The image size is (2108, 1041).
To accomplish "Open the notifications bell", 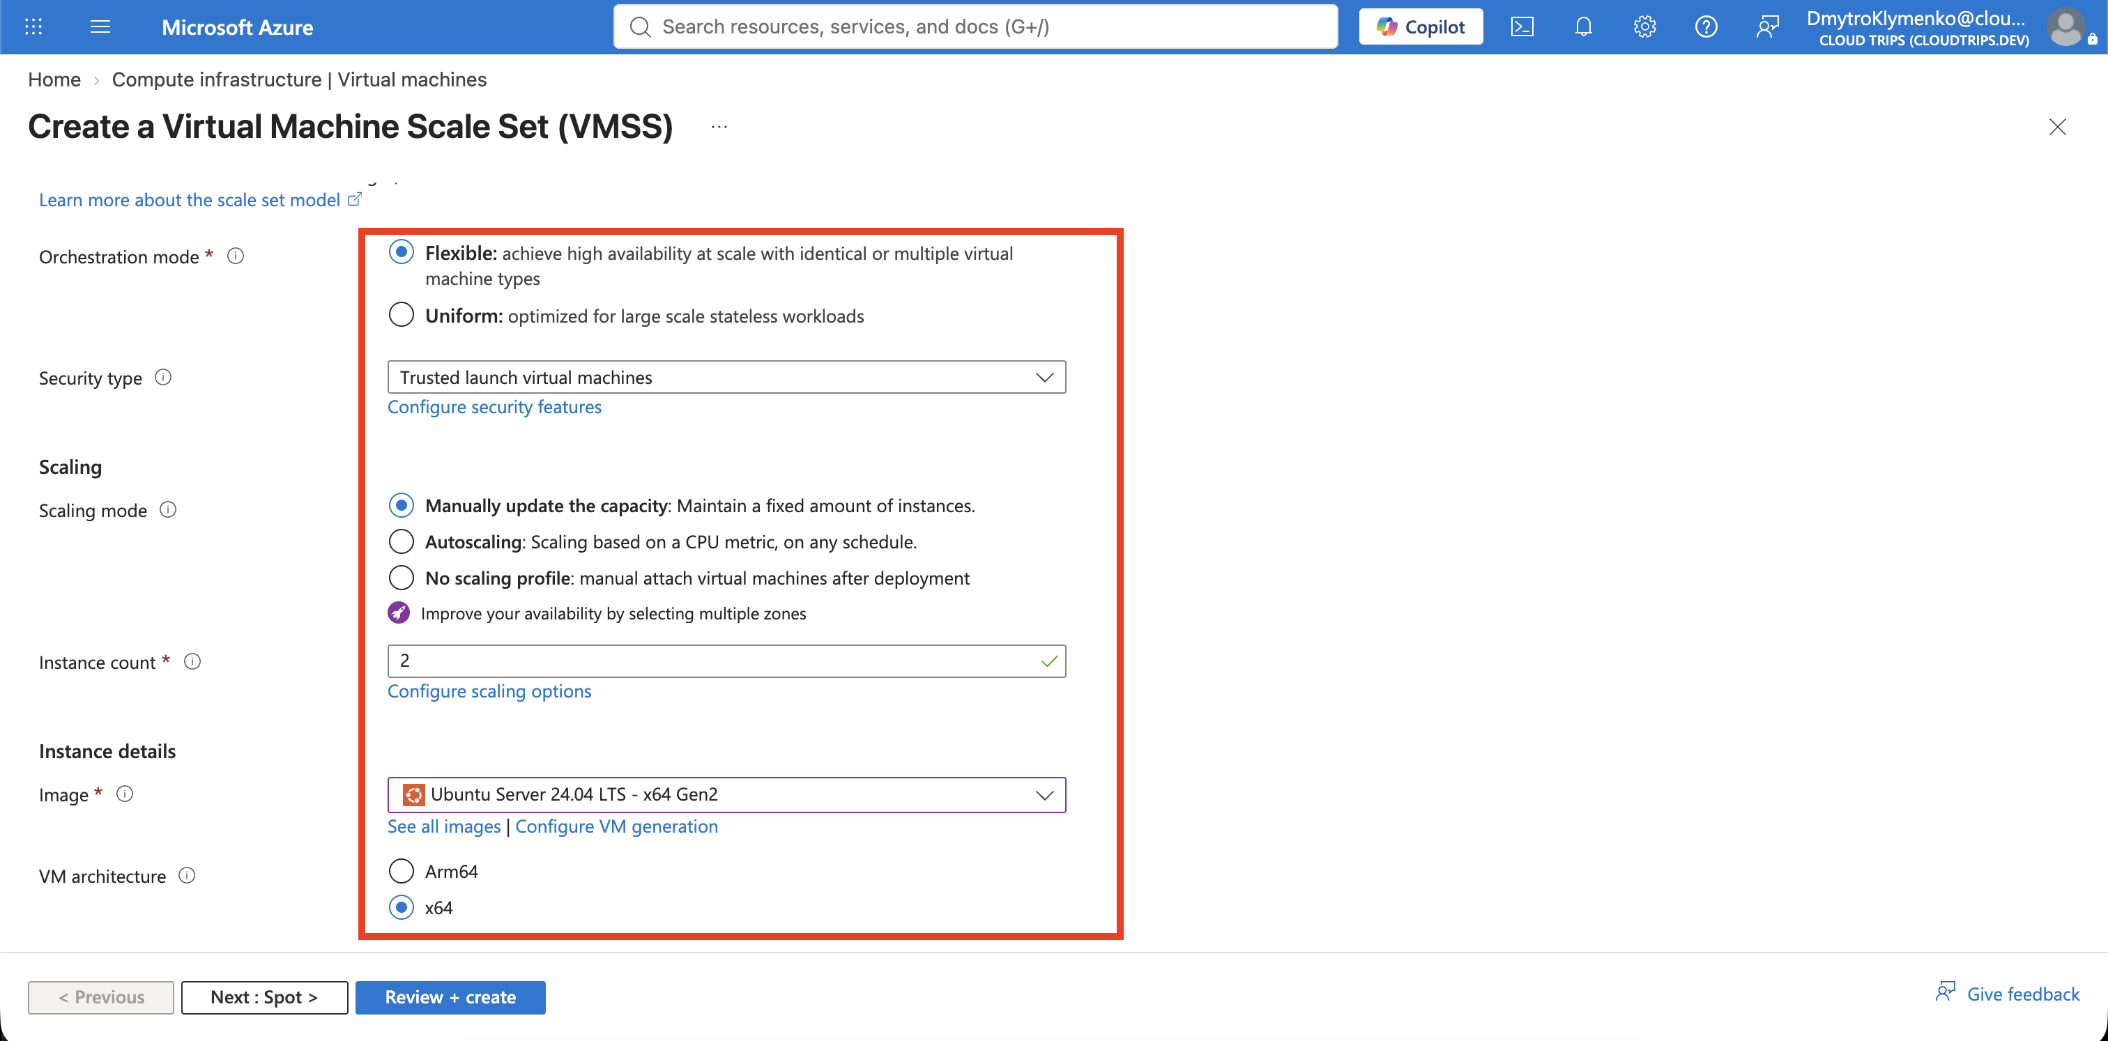I will click(x=1582, y=27).
